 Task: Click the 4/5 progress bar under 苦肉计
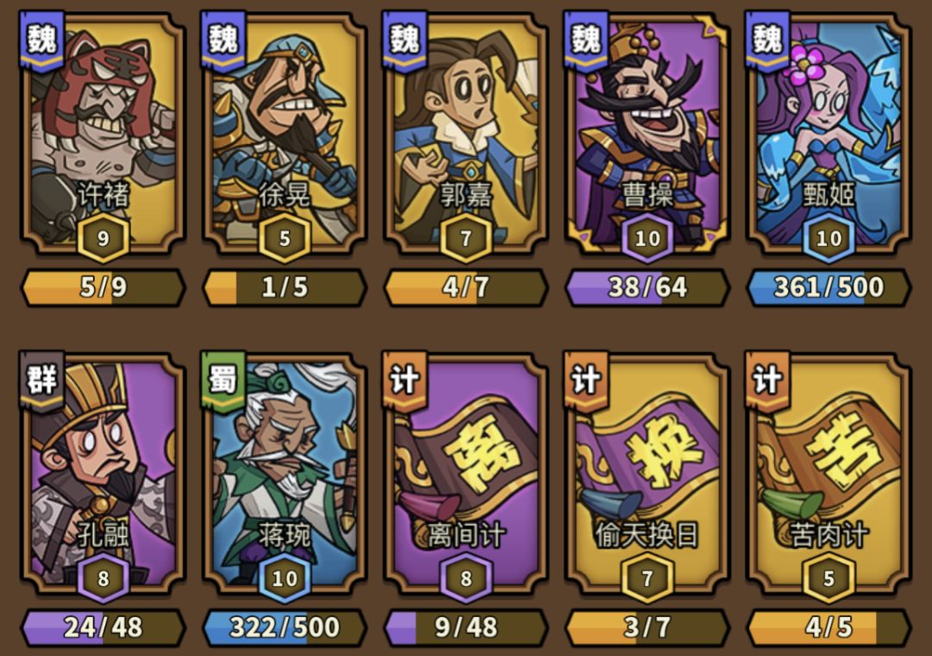pyautogui.click(x=828, y=628)
